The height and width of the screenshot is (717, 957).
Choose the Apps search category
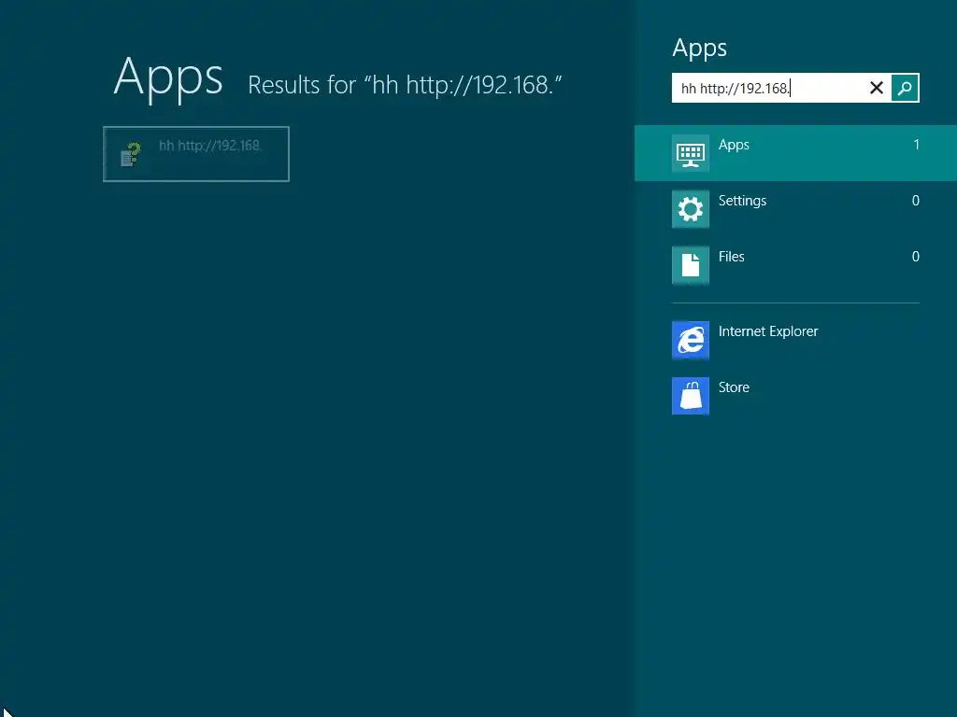tap(795, 153)
